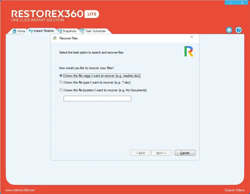Click the Task Scheduler tab icon
Viewport: 250px width, 194px height.
pos(82,31)
